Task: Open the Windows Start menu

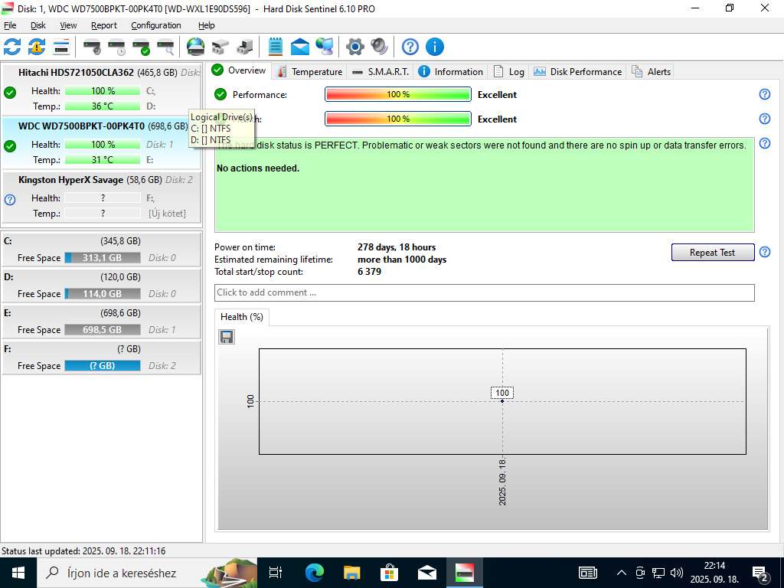Action: click(18, 573)
